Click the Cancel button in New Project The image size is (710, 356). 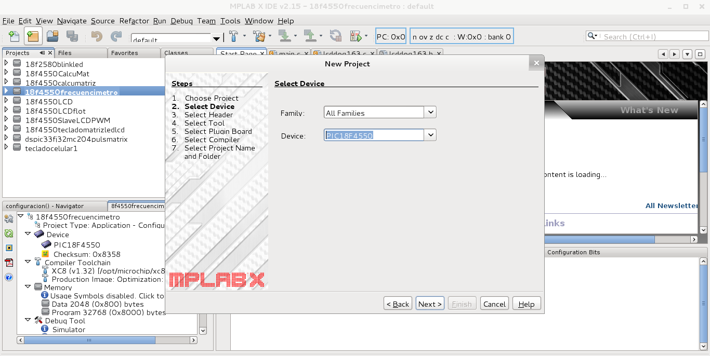click(x=494, y=304)
